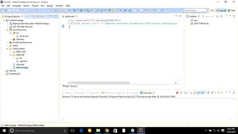Open dropdown arrow next to Debug button
The width and height of the screenshot is (238, 134).
[x=78, y=10]
